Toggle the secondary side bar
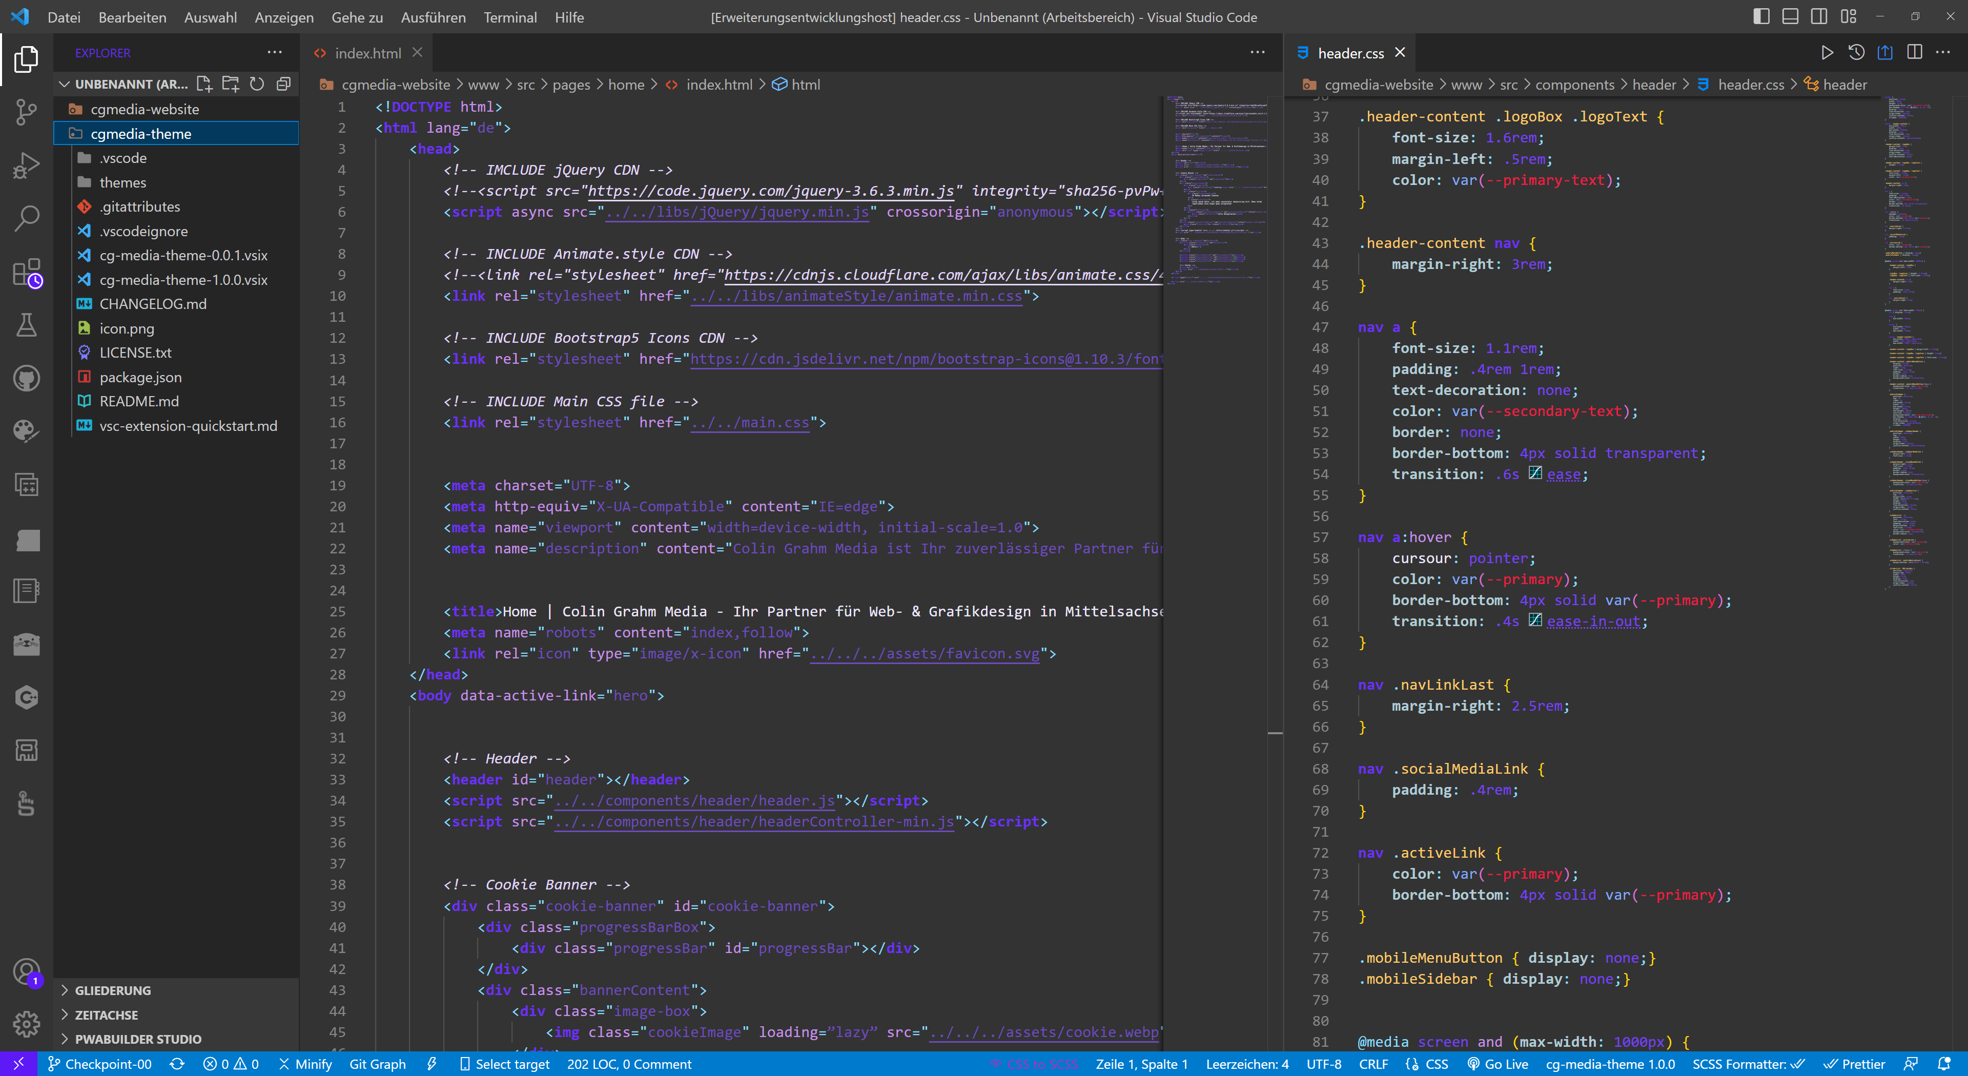 (x=1819, y=16)
